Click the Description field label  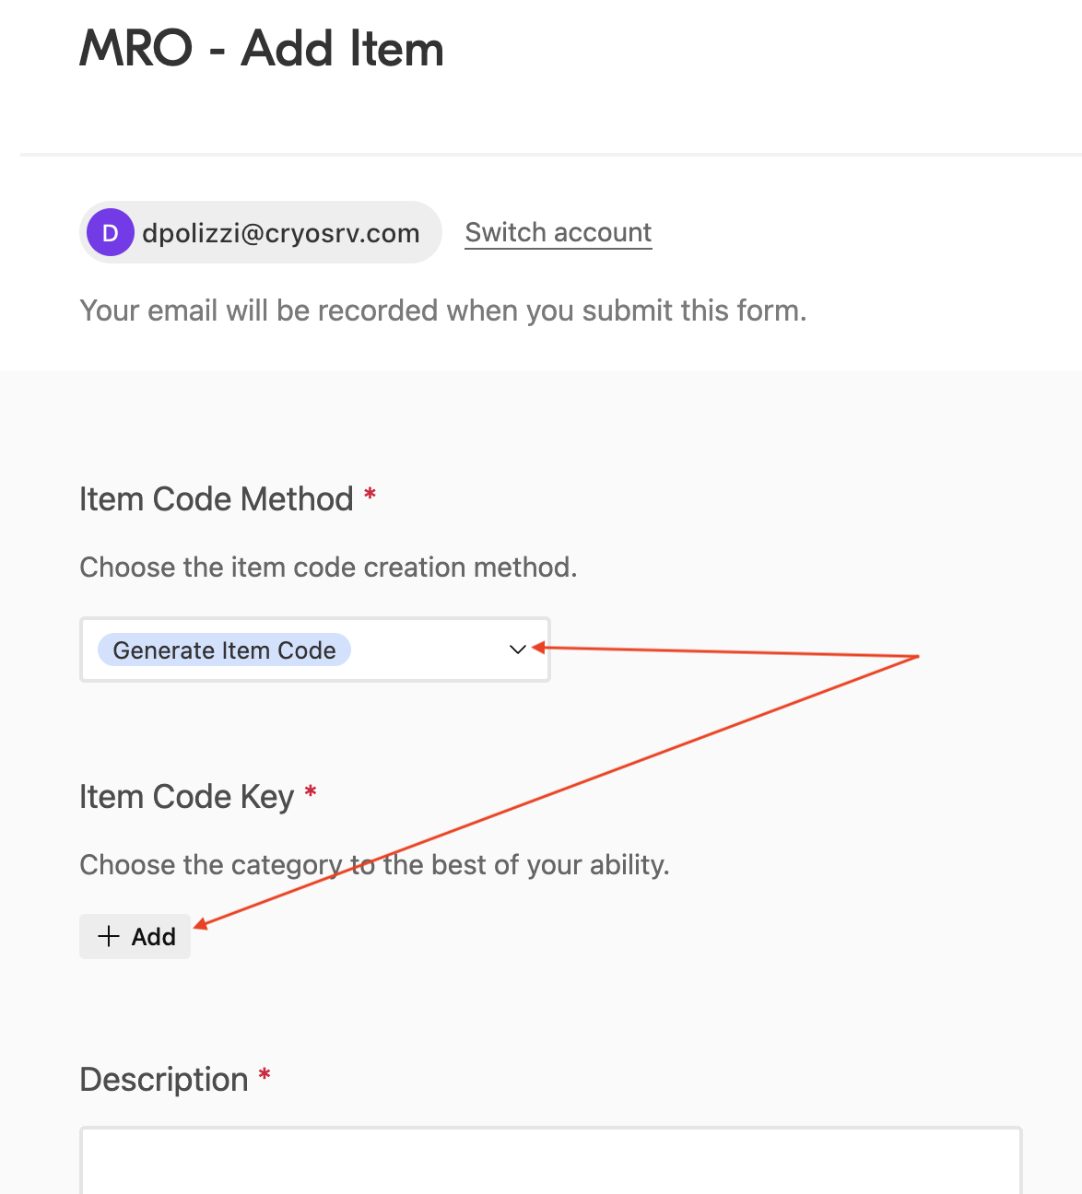(x=164, y=1080)
